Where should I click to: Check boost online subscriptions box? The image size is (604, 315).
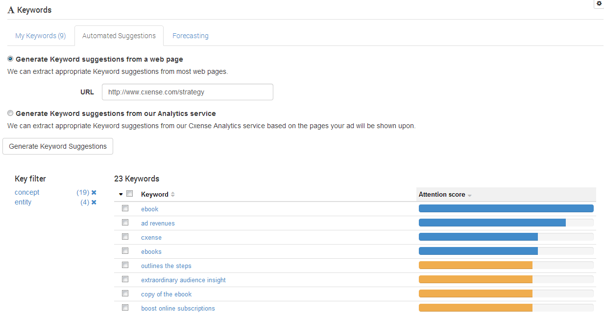(125, 308)
